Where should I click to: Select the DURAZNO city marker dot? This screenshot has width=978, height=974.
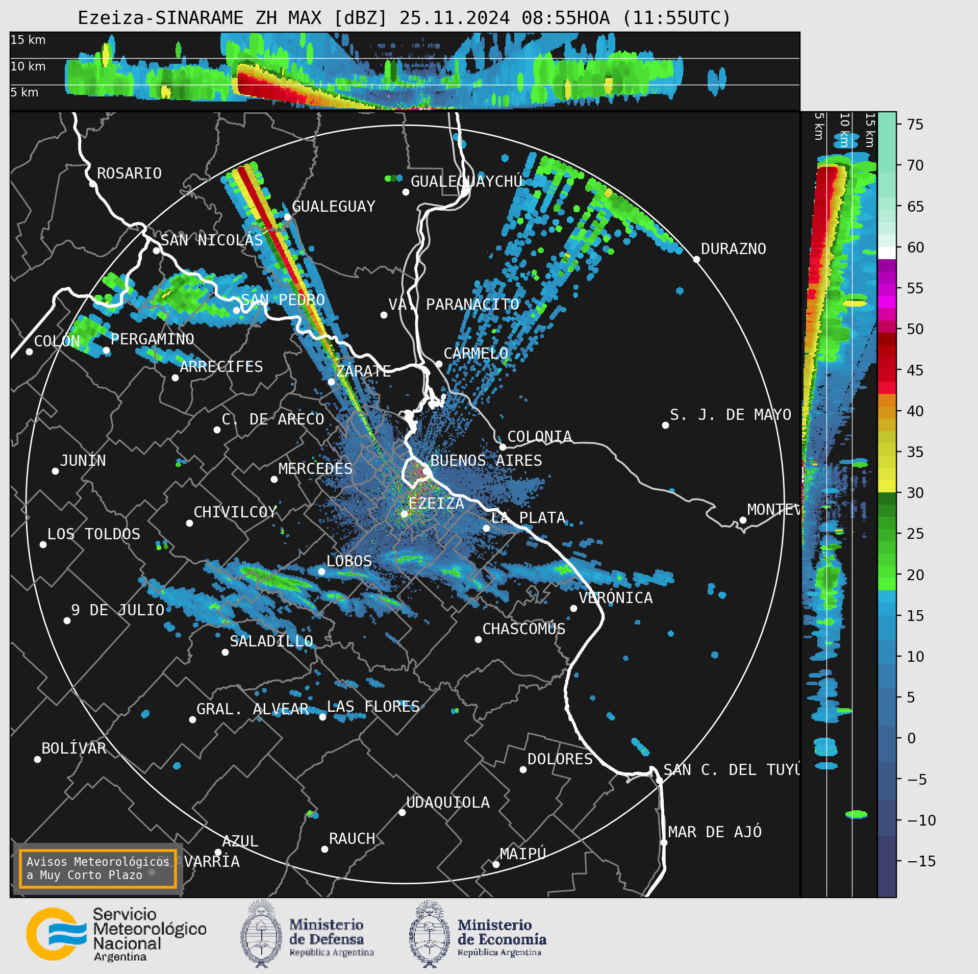tap(696, 259)
